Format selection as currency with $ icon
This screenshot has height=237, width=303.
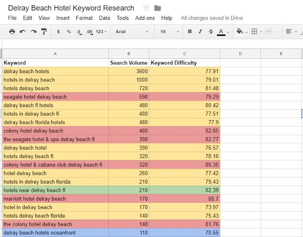tap(58, 32)
